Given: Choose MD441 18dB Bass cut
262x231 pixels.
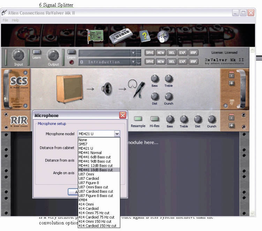Looking at the screenshot, I should tap(99, 170).
